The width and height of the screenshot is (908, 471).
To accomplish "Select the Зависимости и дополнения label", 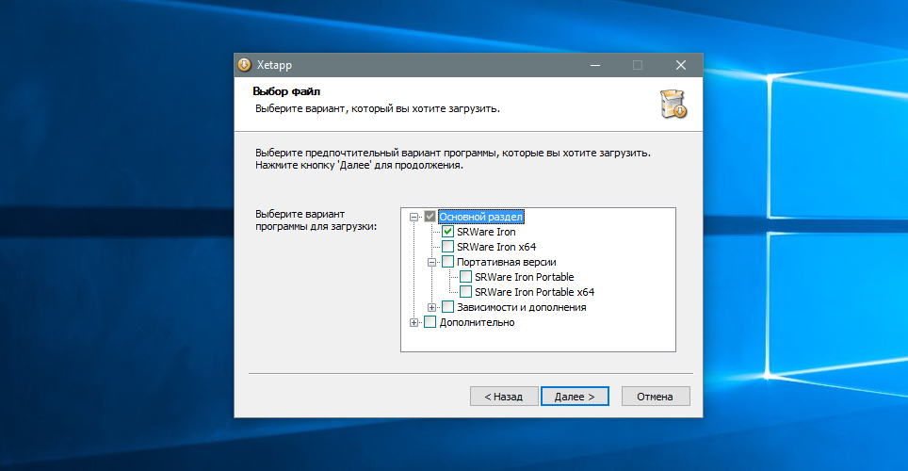I will (x=521, y=307).
